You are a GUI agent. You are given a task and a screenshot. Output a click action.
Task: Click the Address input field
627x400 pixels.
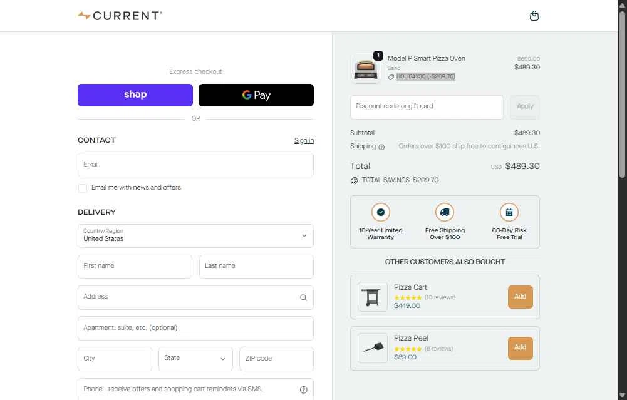(195, 298)
